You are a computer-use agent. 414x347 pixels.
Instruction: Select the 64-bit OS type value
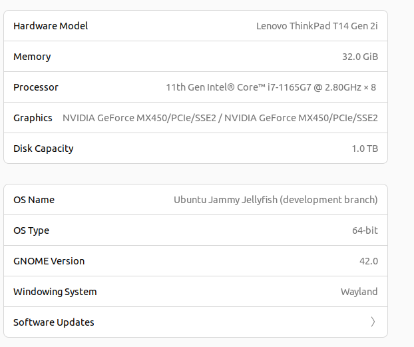pyautogui.click(x=365, y=230)
